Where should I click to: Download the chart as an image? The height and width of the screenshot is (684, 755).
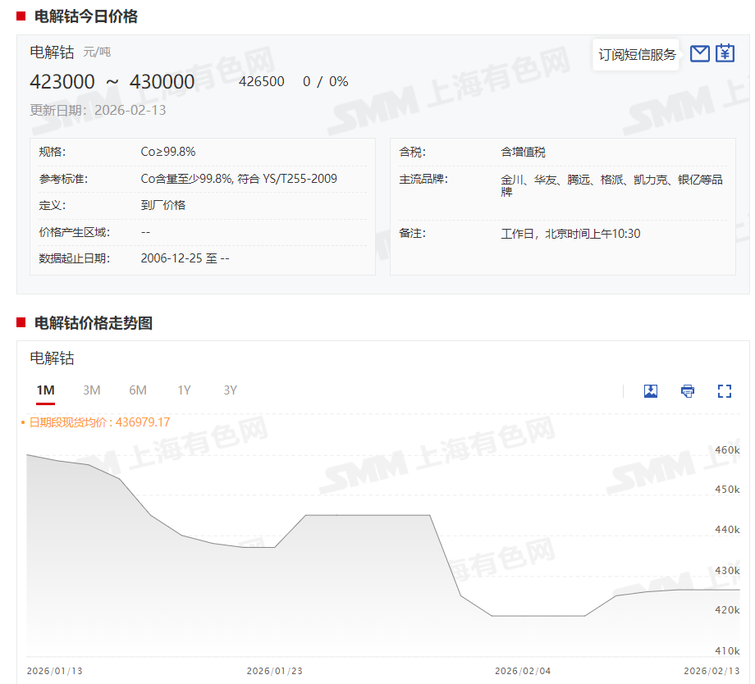[651, 391]
